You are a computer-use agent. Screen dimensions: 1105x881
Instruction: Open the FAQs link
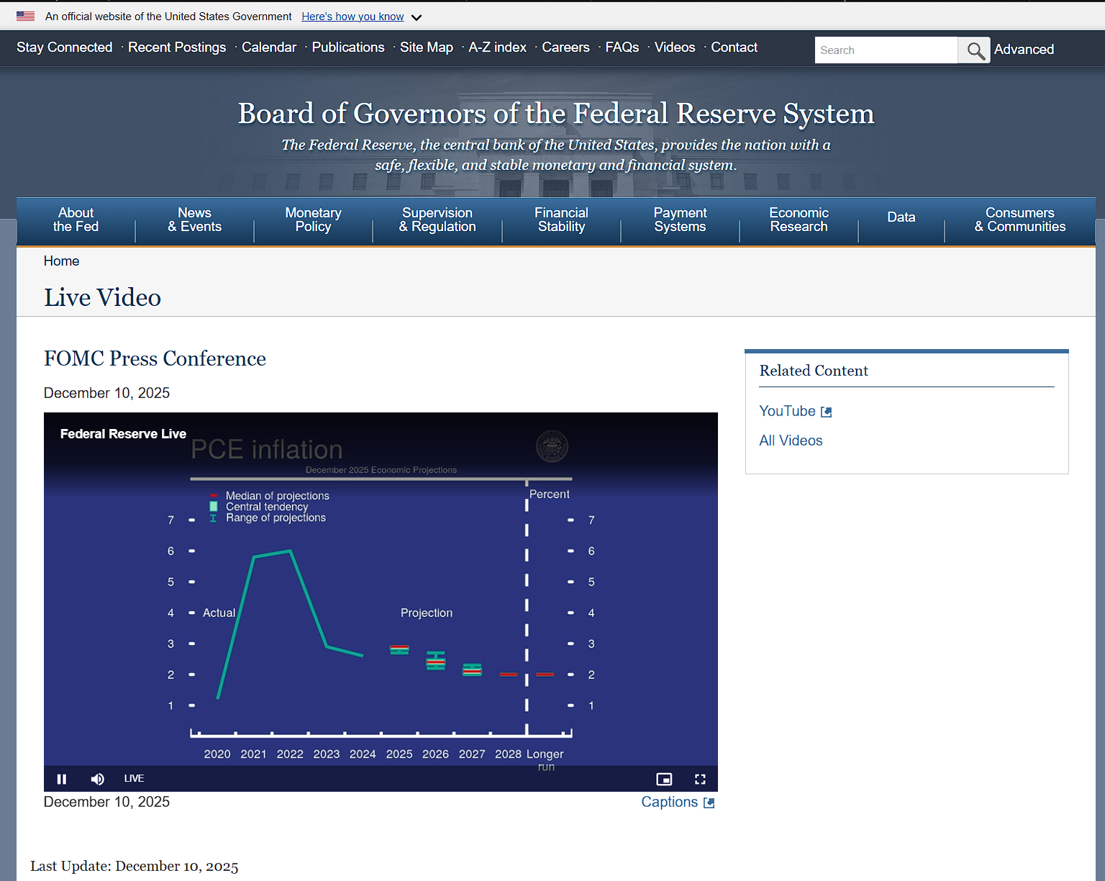point(622,48)
